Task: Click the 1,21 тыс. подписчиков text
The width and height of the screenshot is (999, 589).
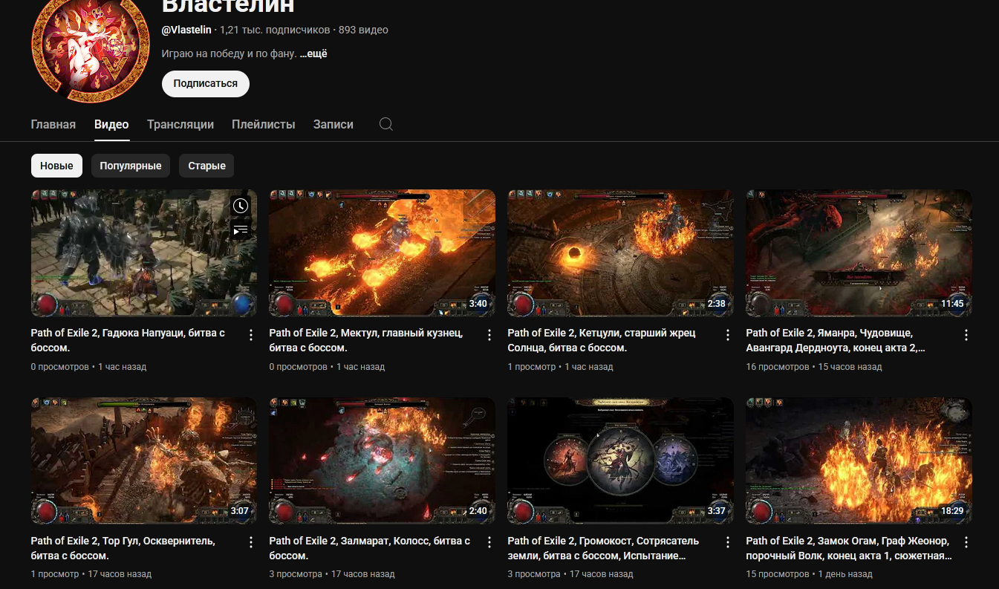Action: [275, 30]
